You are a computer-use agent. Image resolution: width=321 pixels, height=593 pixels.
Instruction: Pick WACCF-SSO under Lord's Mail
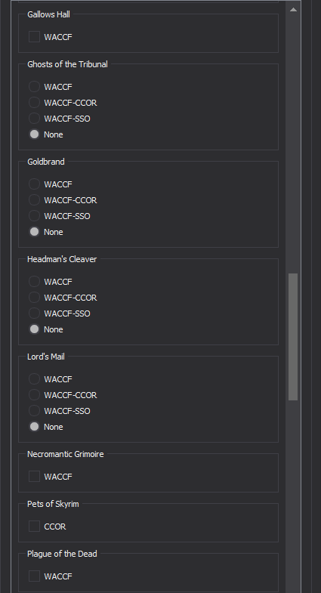coord(35,411)
